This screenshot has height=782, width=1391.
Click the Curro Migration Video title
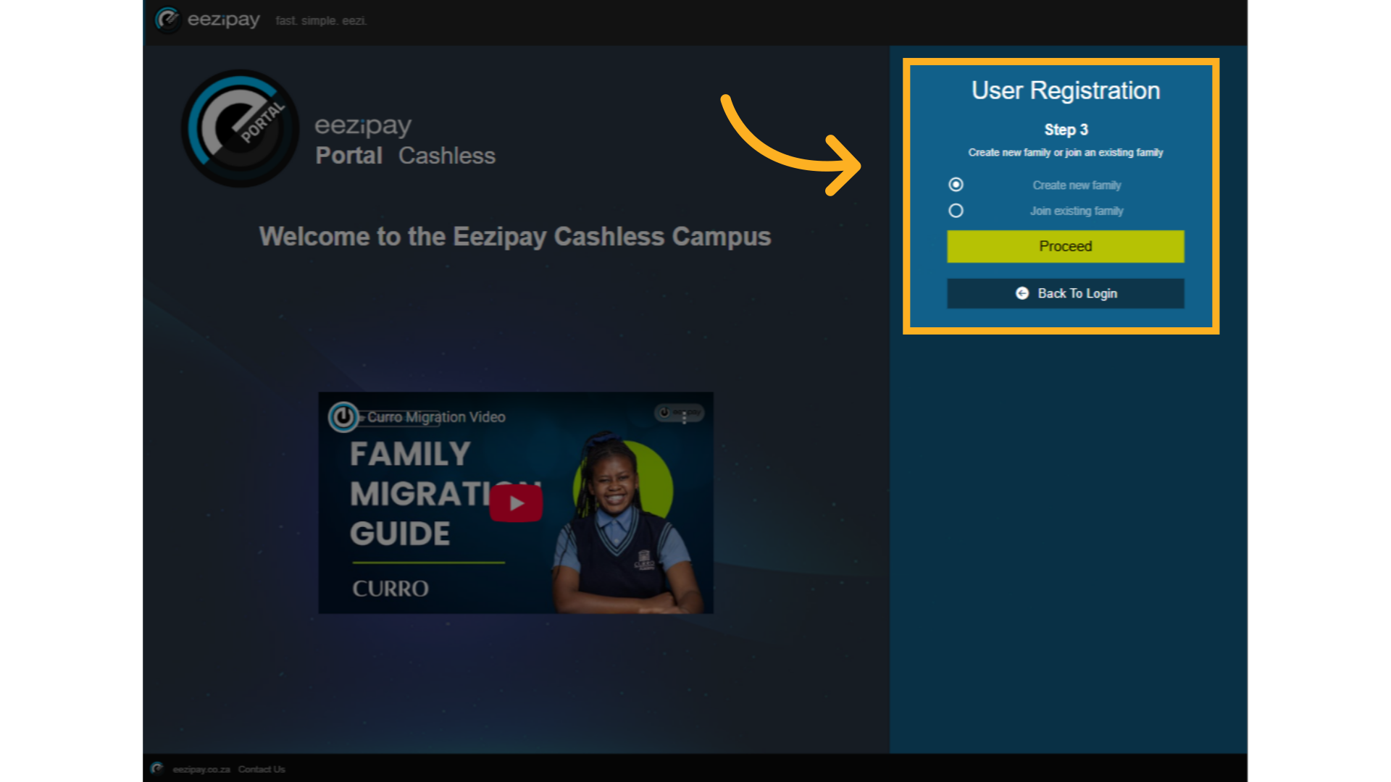point(436,417)
